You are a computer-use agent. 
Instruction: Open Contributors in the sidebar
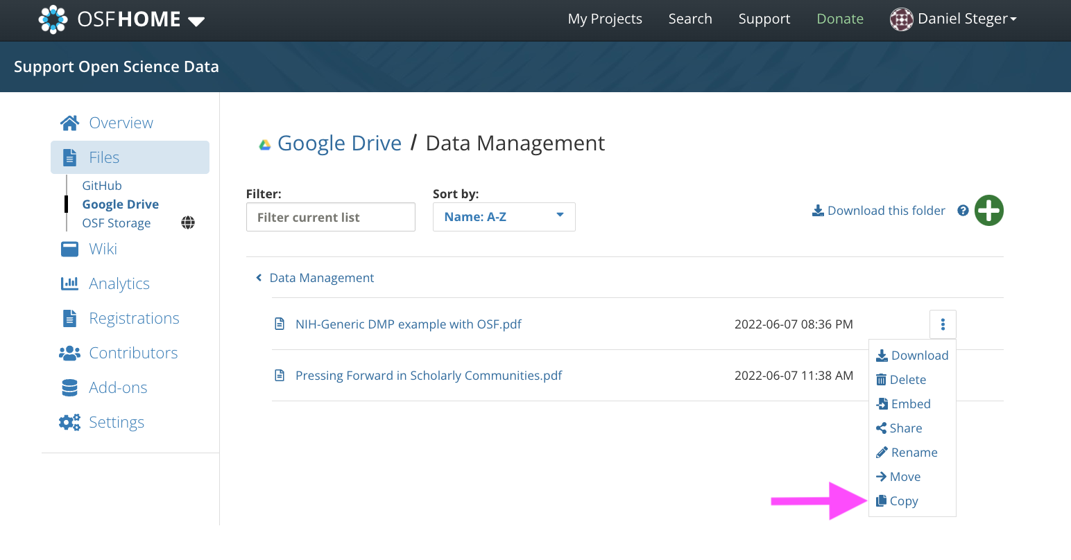pyautogui.click(x=133, y=353)
